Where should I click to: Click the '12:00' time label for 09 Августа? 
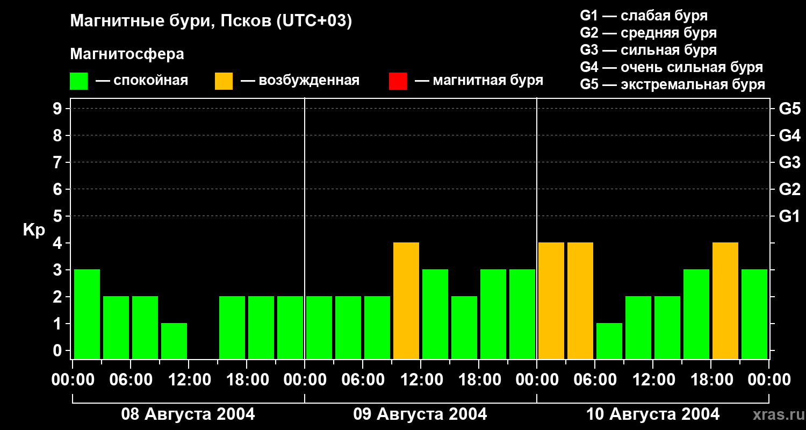[421, 379]
